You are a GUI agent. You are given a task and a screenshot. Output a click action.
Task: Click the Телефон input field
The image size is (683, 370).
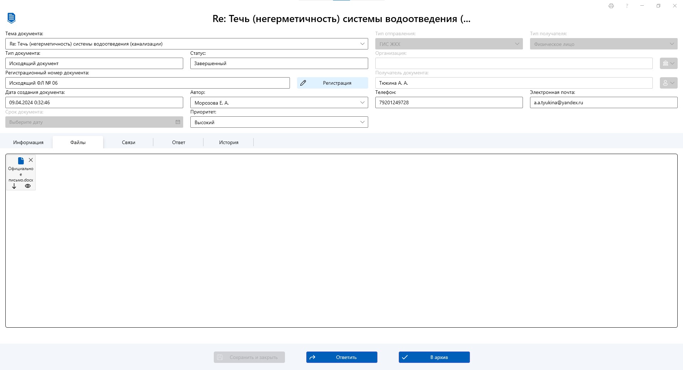pos(449,102)
